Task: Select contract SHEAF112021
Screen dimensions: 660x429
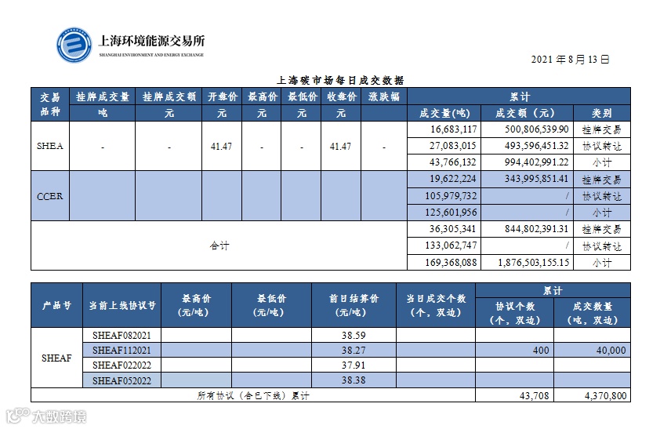Action: [121, 351]
